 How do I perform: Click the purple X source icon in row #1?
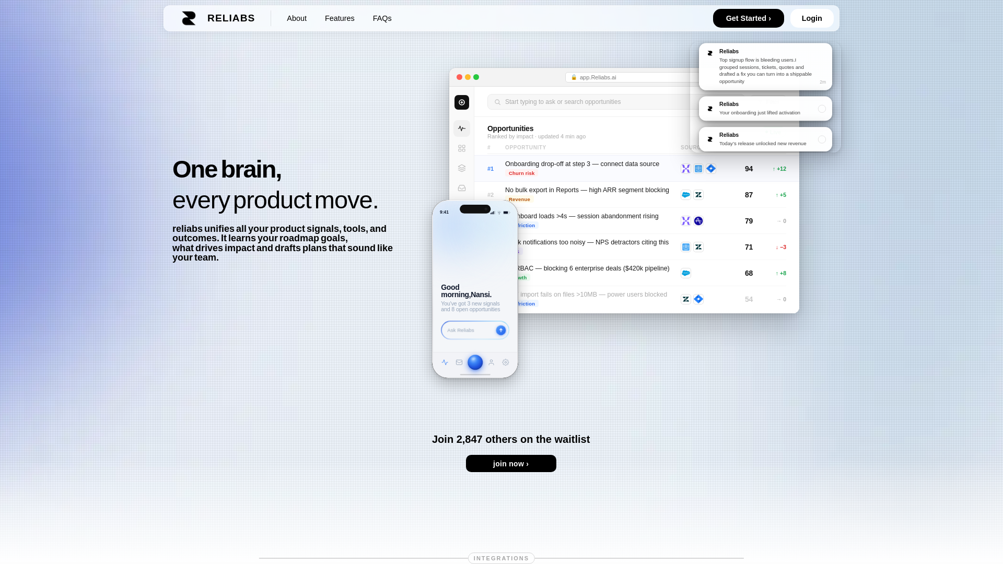[686, 169]
